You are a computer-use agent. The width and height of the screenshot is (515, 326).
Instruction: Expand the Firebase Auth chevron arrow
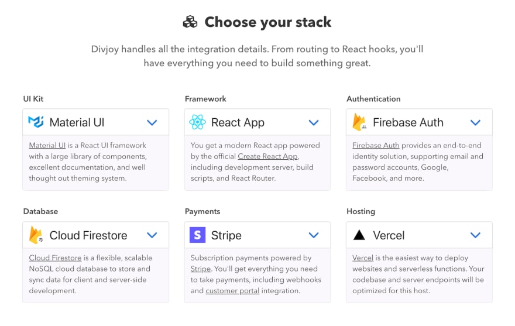[x=475, y=122]
